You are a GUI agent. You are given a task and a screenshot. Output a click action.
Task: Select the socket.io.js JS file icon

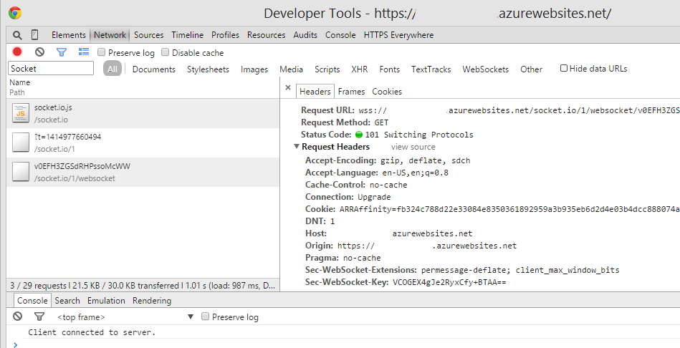(20, 113)
